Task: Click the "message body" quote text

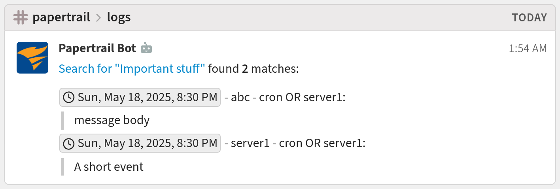Action: (x=112, y=120)
